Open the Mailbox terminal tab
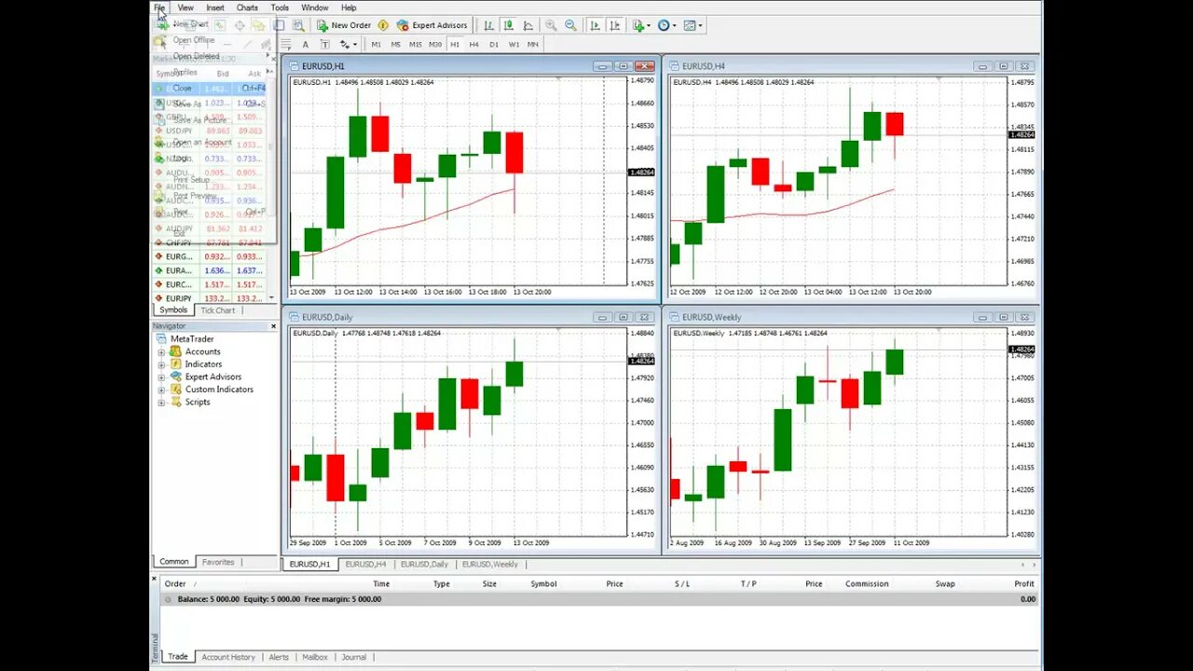This screenshot has width=1193, height=671. tap(315, 657)
